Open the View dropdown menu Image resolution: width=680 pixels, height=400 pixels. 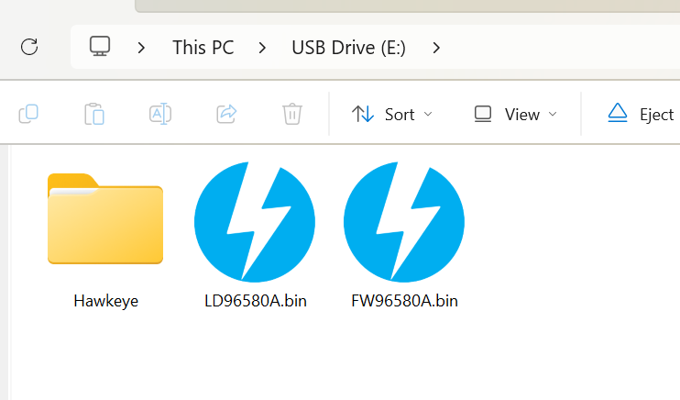pos(515,115)
